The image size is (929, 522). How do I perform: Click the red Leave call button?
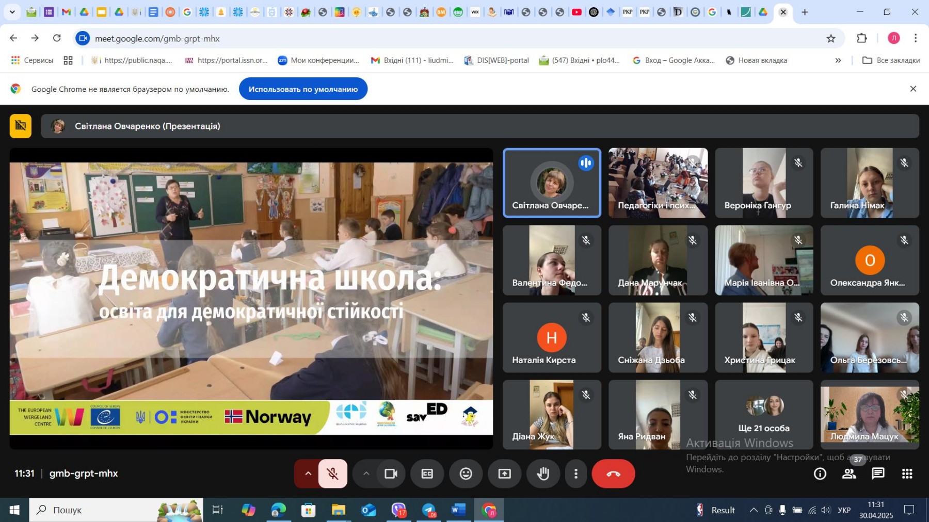click(x=613, y=474)
